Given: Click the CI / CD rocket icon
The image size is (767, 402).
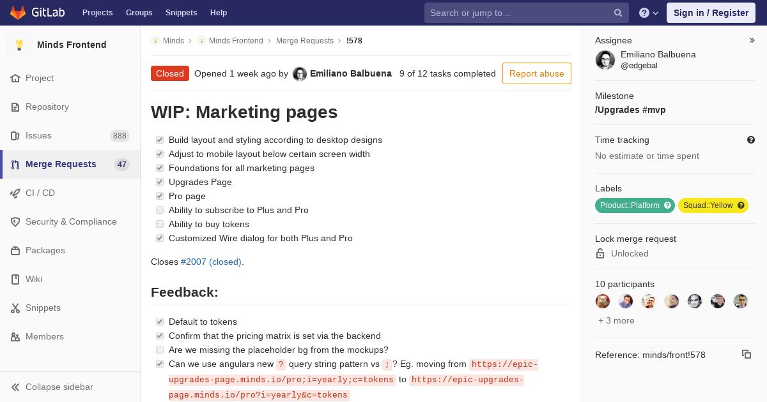Looking at the screenshot, I should 15,193.
